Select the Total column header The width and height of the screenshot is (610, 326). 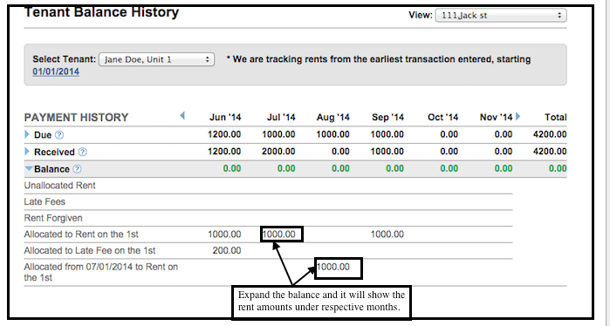[556, 118]
